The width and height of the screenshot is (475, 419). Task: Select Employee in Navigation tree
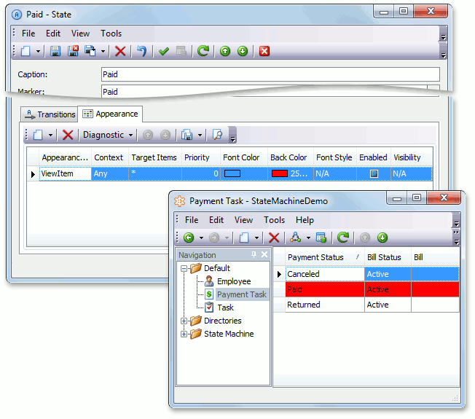pos(234,281)
